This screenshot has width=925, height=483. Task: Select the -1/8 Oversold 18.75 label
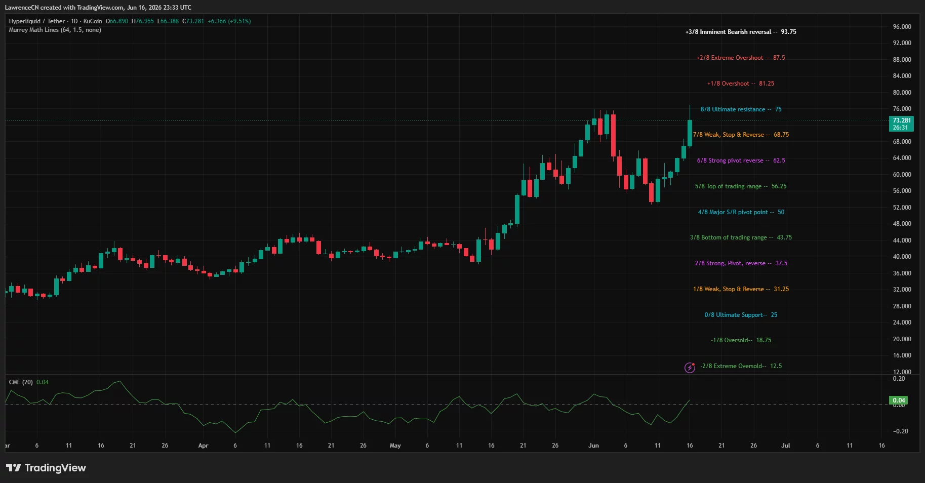click(741, 340)
